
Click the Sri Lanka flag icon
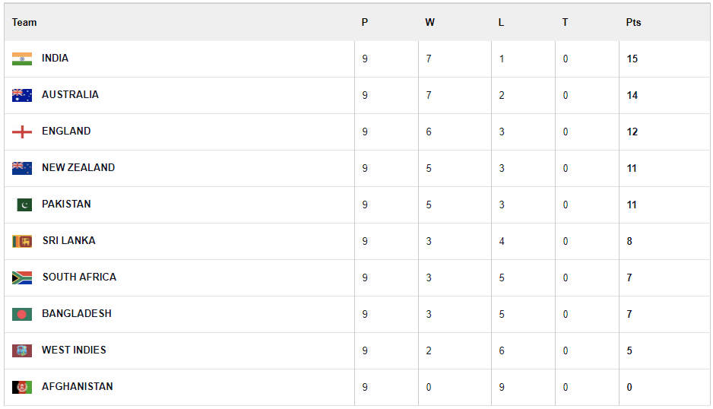click(22, 241)
